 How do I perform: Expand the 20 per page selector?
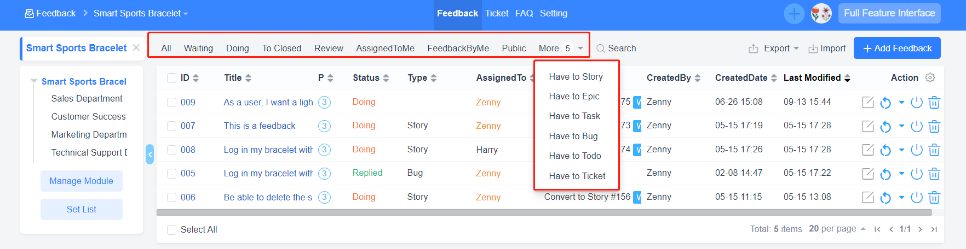[837, 229]
